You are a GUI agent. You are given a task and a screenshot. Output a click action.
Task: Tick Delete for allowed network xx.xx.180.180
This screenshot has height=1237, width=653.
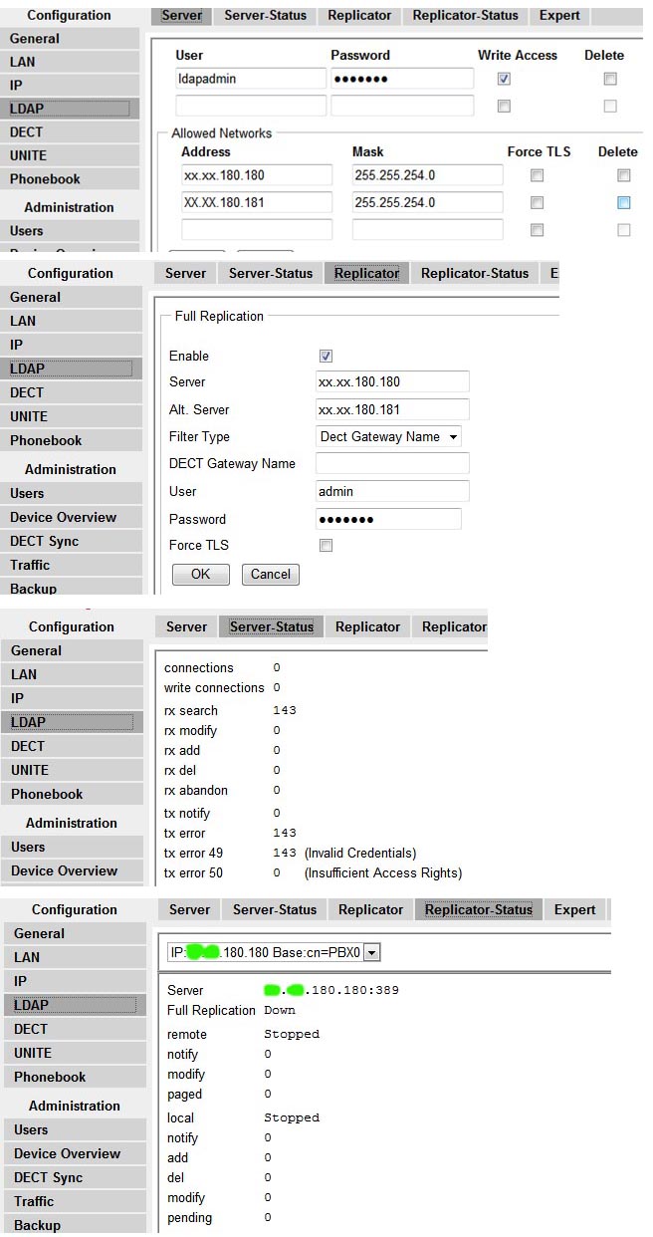click(x=623, y=175)
